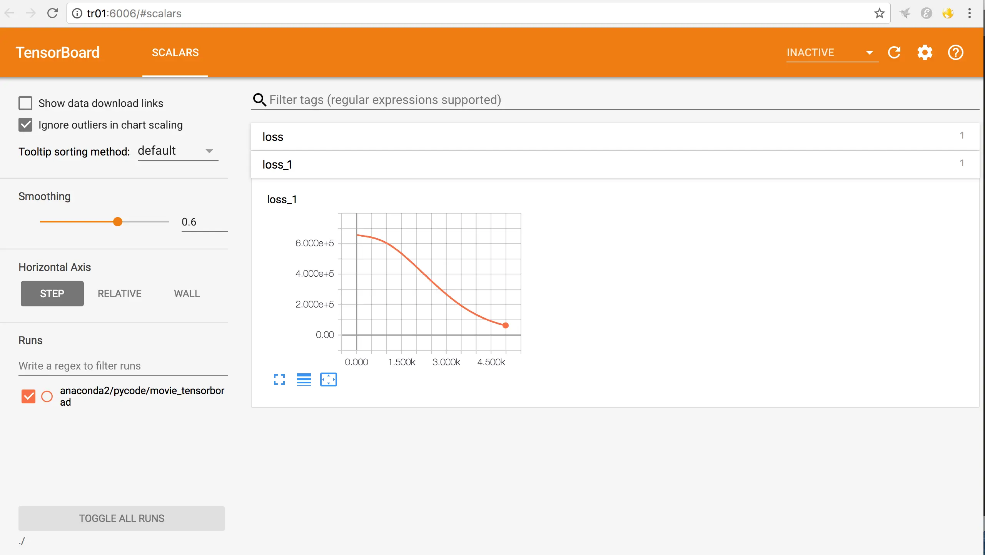Click the Smoothing slider handle
985x555 pixels.
click(x=118, y=222)
